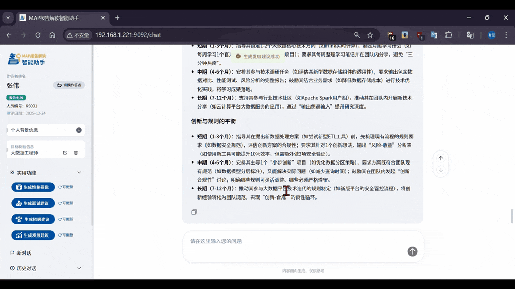Viewport: 515px width, 289px height.
Task: Click the answerer name 张伟
Action: [13, 85]
